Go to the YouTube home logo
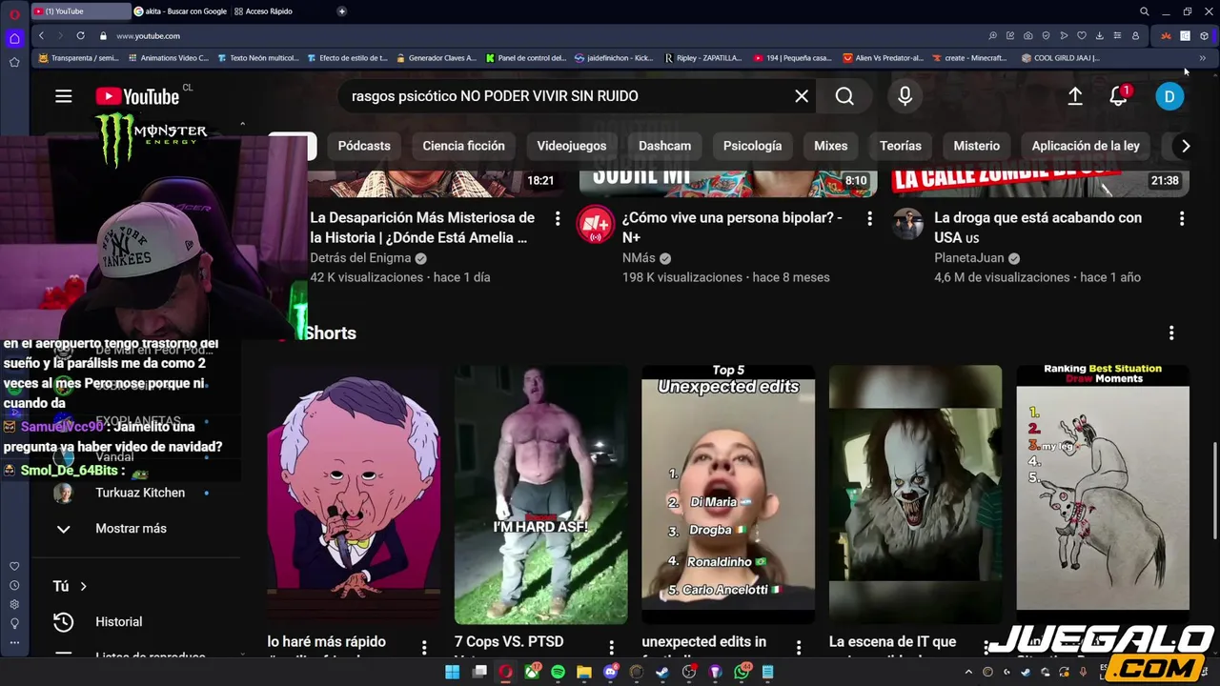 tap(137, 96)
